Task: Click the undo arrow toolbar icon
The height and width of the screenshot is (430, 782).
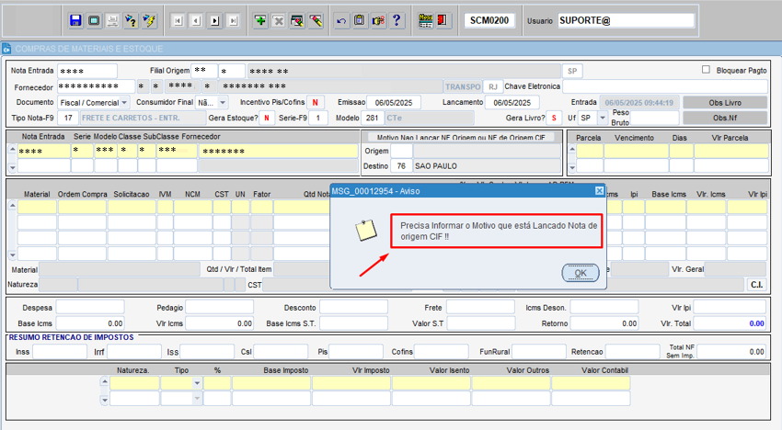Action: click(x=341, y=20)
